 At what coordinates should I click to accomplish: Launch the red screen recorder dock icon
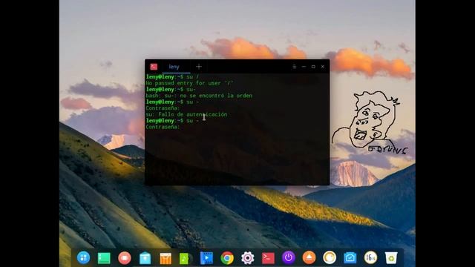[x=125, y=258]
